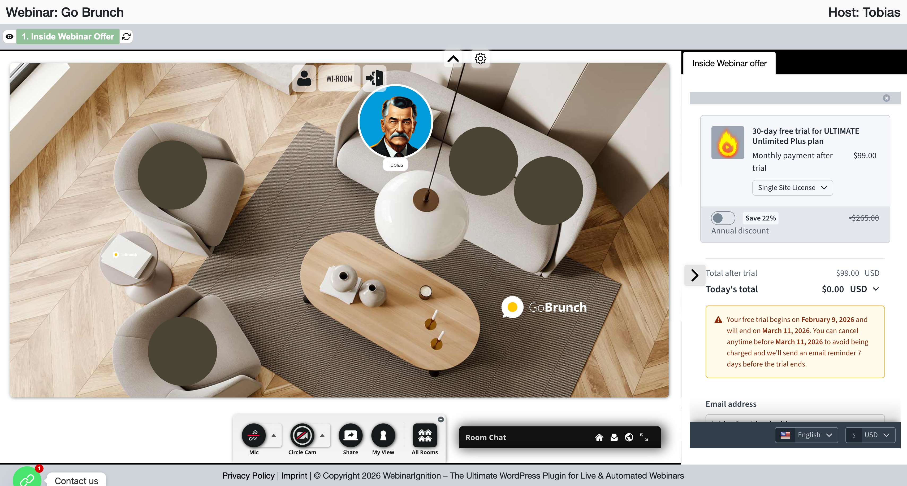The image size is (907, 486).
Task: Minimize the control toolbar
Action: point(441,419)
